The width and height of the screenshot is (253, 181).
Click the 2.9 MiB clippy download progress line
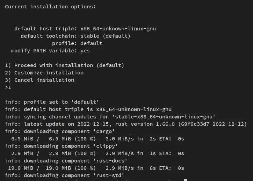click(x=94, y=153)
